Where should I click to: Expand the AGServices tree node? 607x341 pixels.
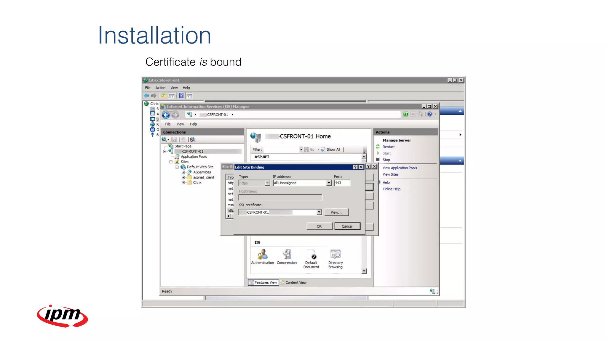coord(183,172)
